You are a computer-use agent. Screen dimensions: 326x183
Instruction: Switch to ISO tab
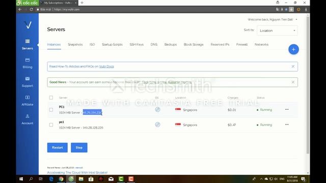point(92,44)
